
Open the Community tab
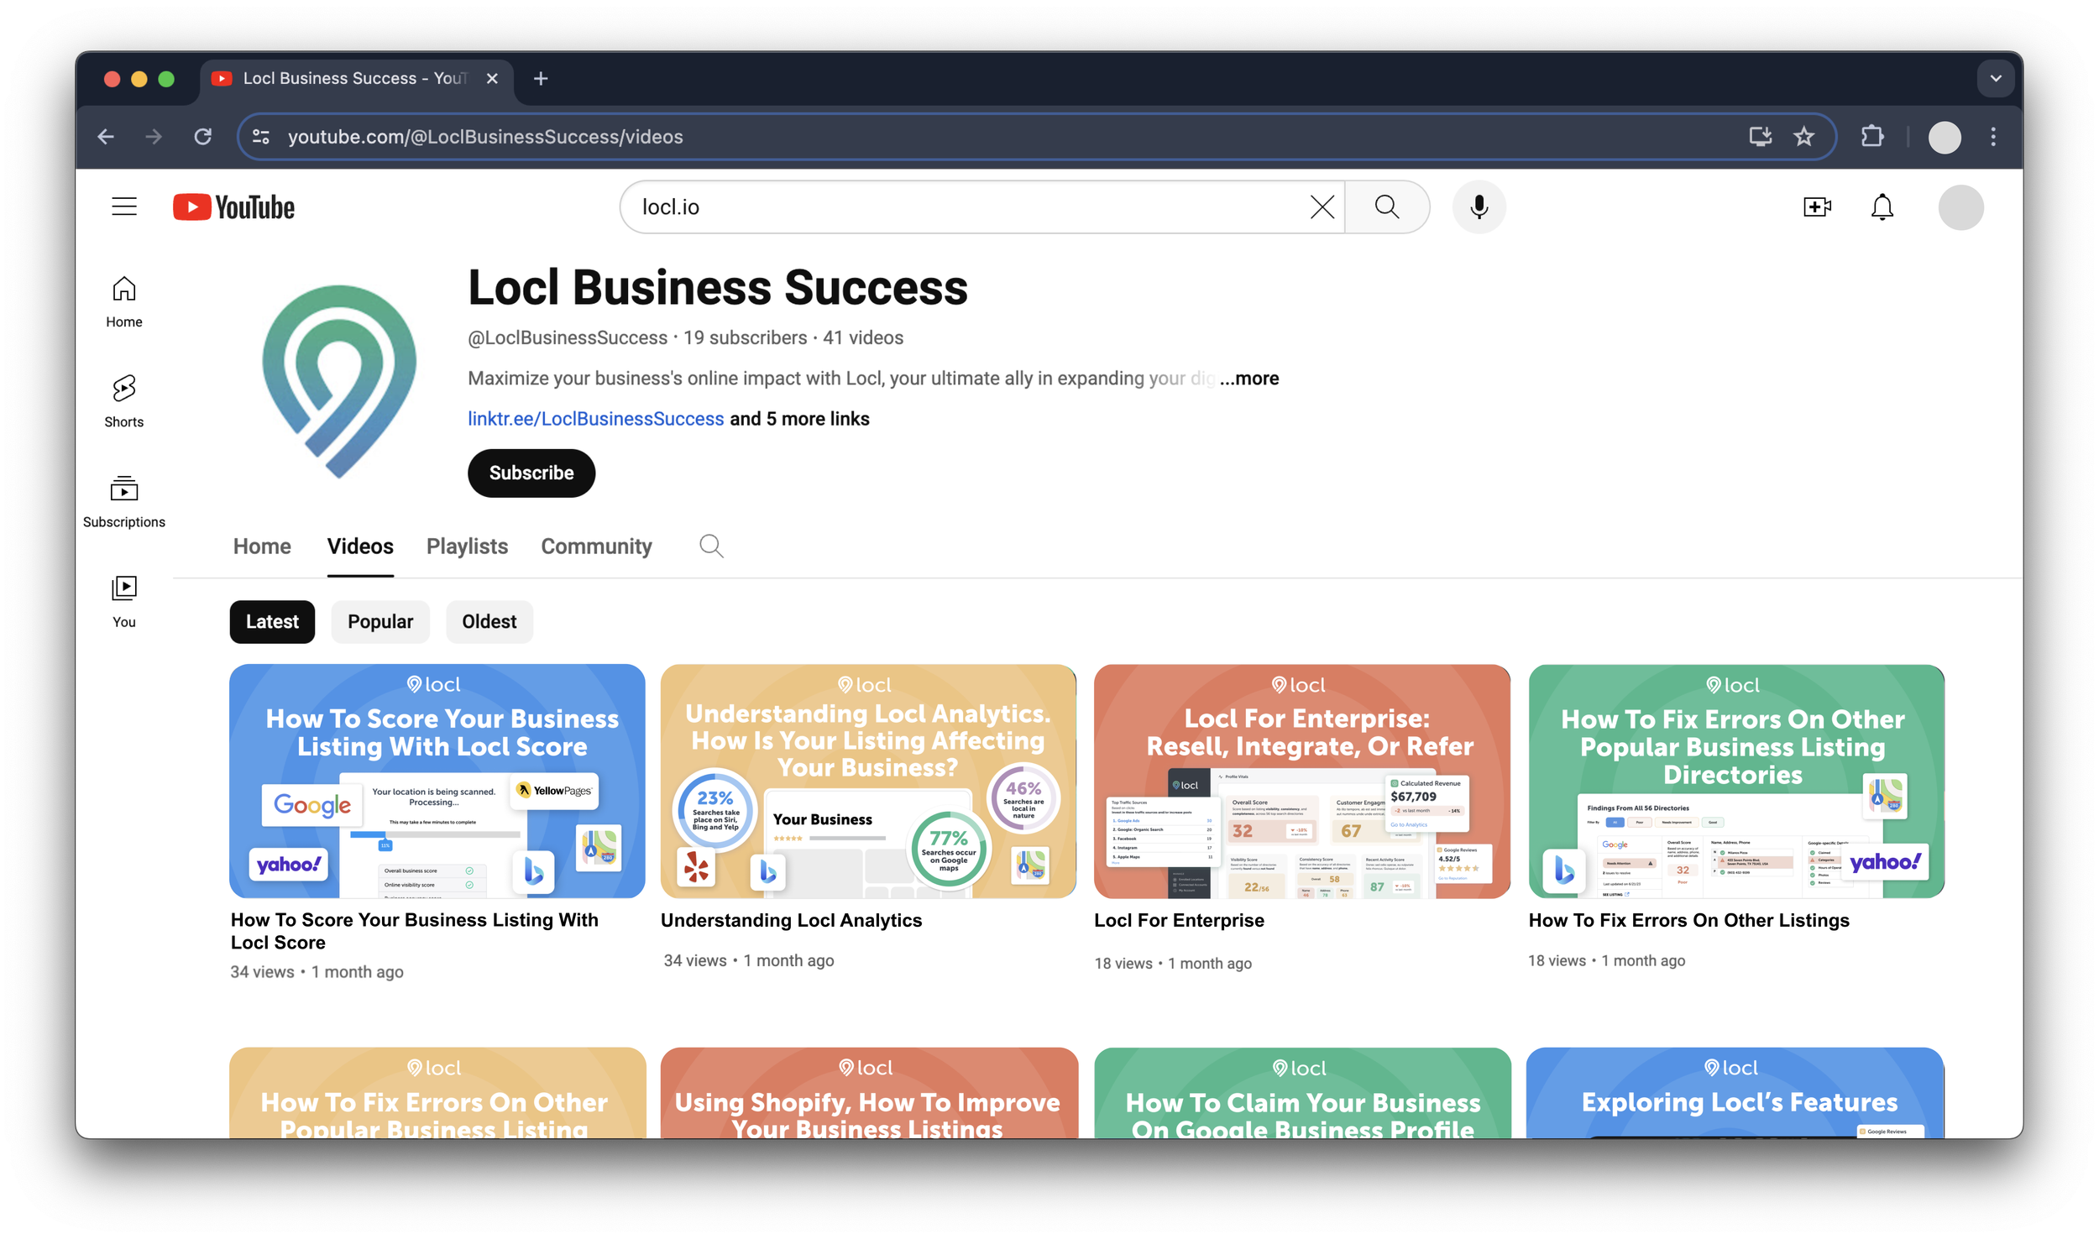(596, 546)
